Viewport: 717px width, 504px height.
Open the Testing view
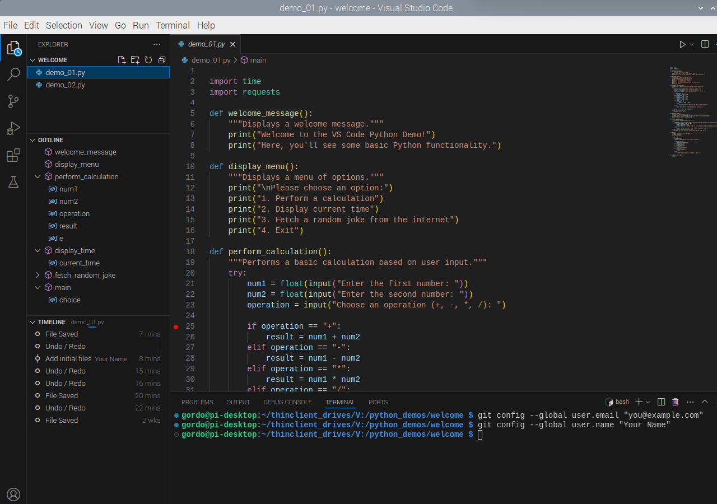[13, 181]
